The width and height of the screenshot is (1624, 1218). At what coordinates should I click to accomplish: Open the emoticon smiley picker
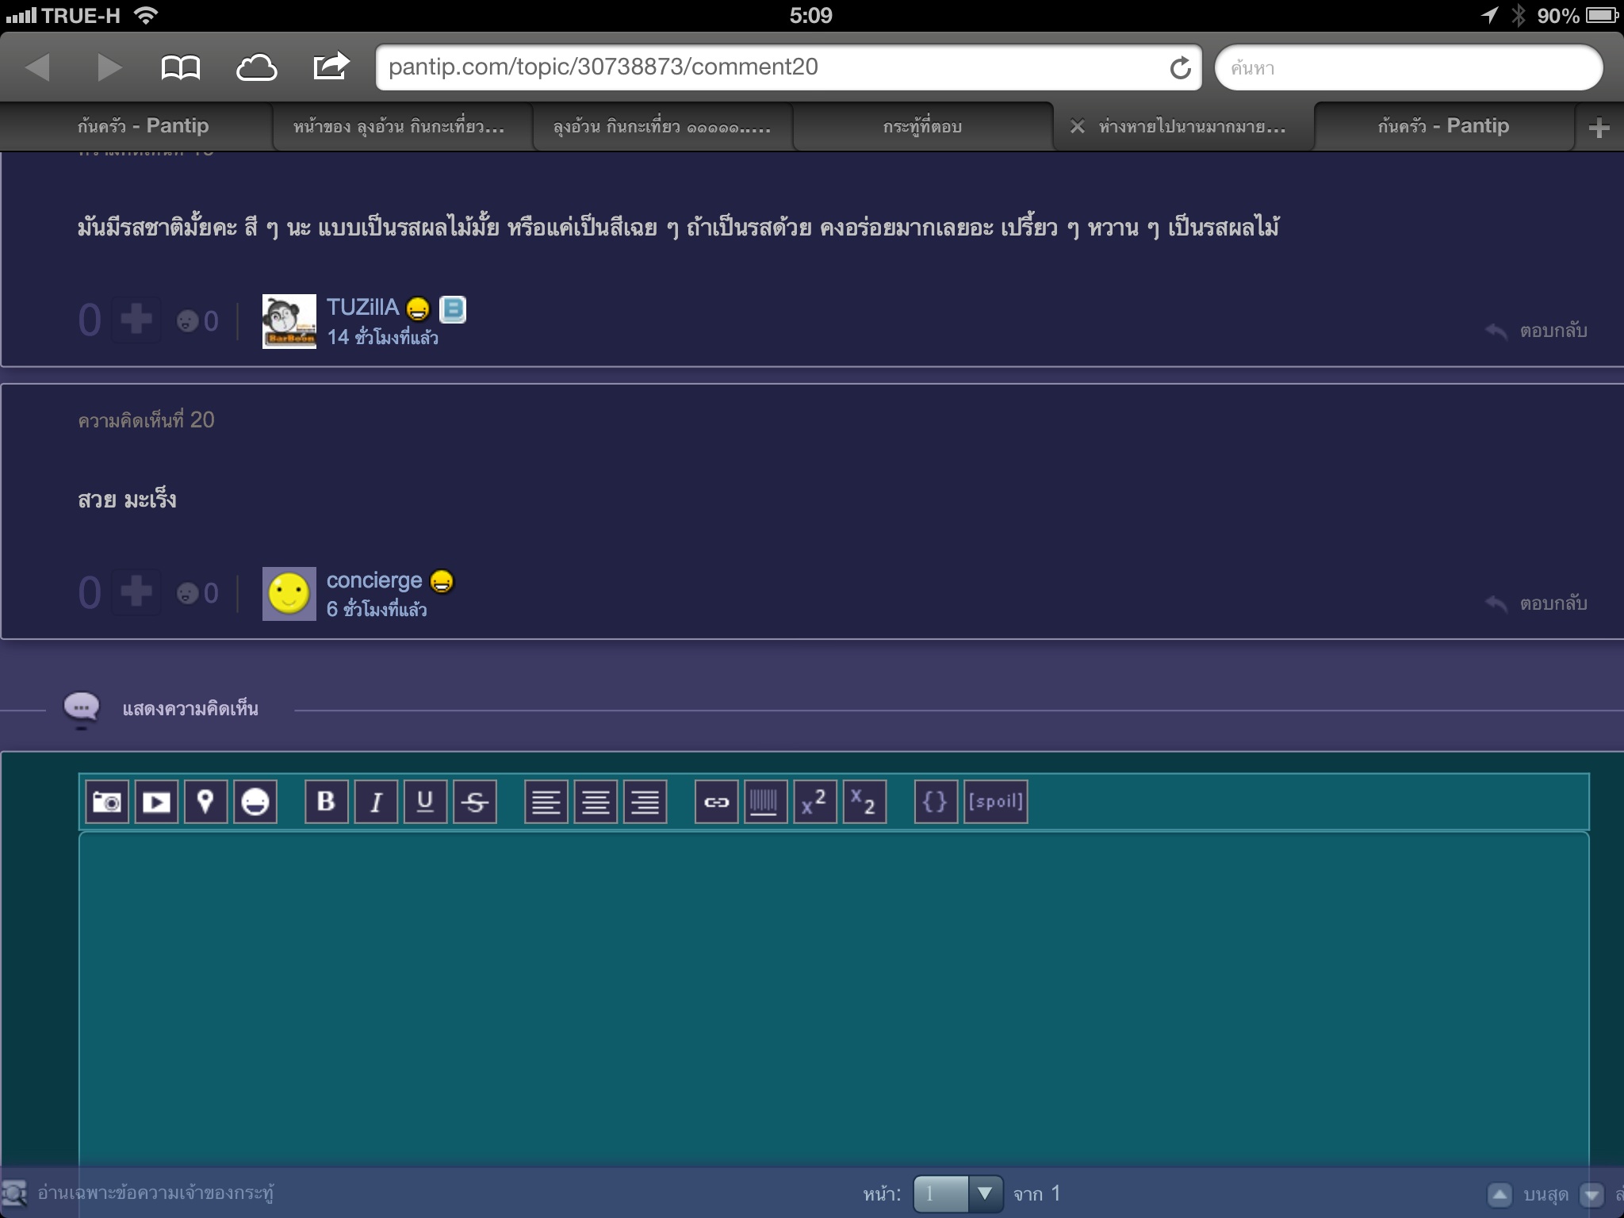255,802
